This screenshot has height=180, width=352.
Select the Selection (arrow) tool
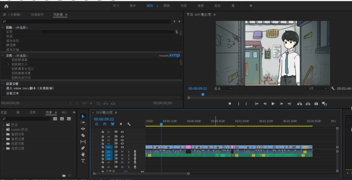83,116
